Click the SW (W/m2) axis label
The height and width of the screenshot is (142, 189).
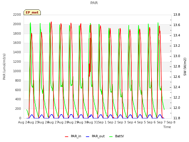click(x=185, y=67)
